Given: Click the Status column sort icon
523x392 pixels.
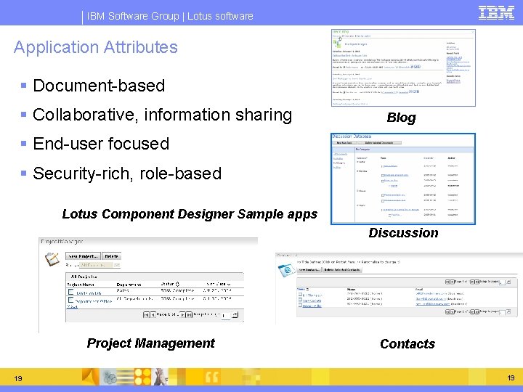Looking at the screenshot, I should (177, 285).
